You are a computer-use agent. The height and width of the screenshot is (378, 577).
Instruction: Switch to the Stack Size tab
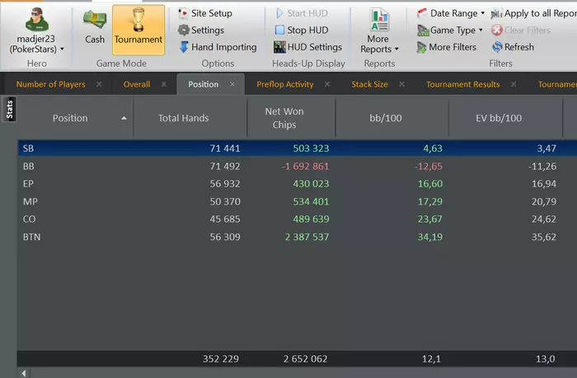click(x=369, y=84)
